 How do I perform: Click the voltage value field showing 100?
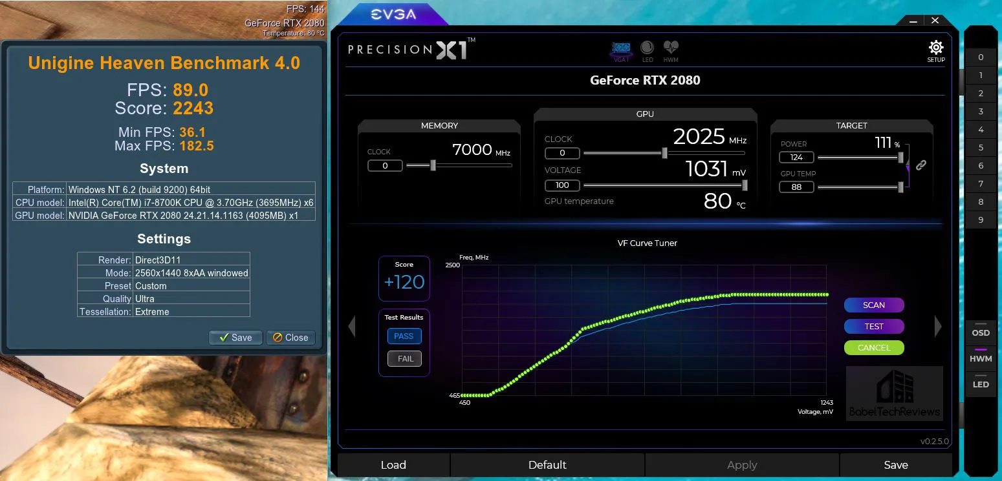(562, 185)
